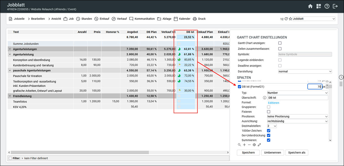Open the Kalender menu
The width and height of the screenshot is (344, 166).
point(185,19)
